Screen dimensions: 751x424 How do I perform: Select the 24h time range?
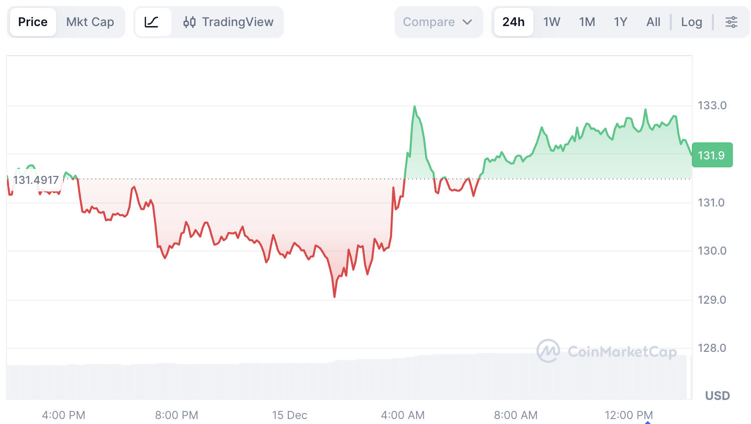click(513, 22)
